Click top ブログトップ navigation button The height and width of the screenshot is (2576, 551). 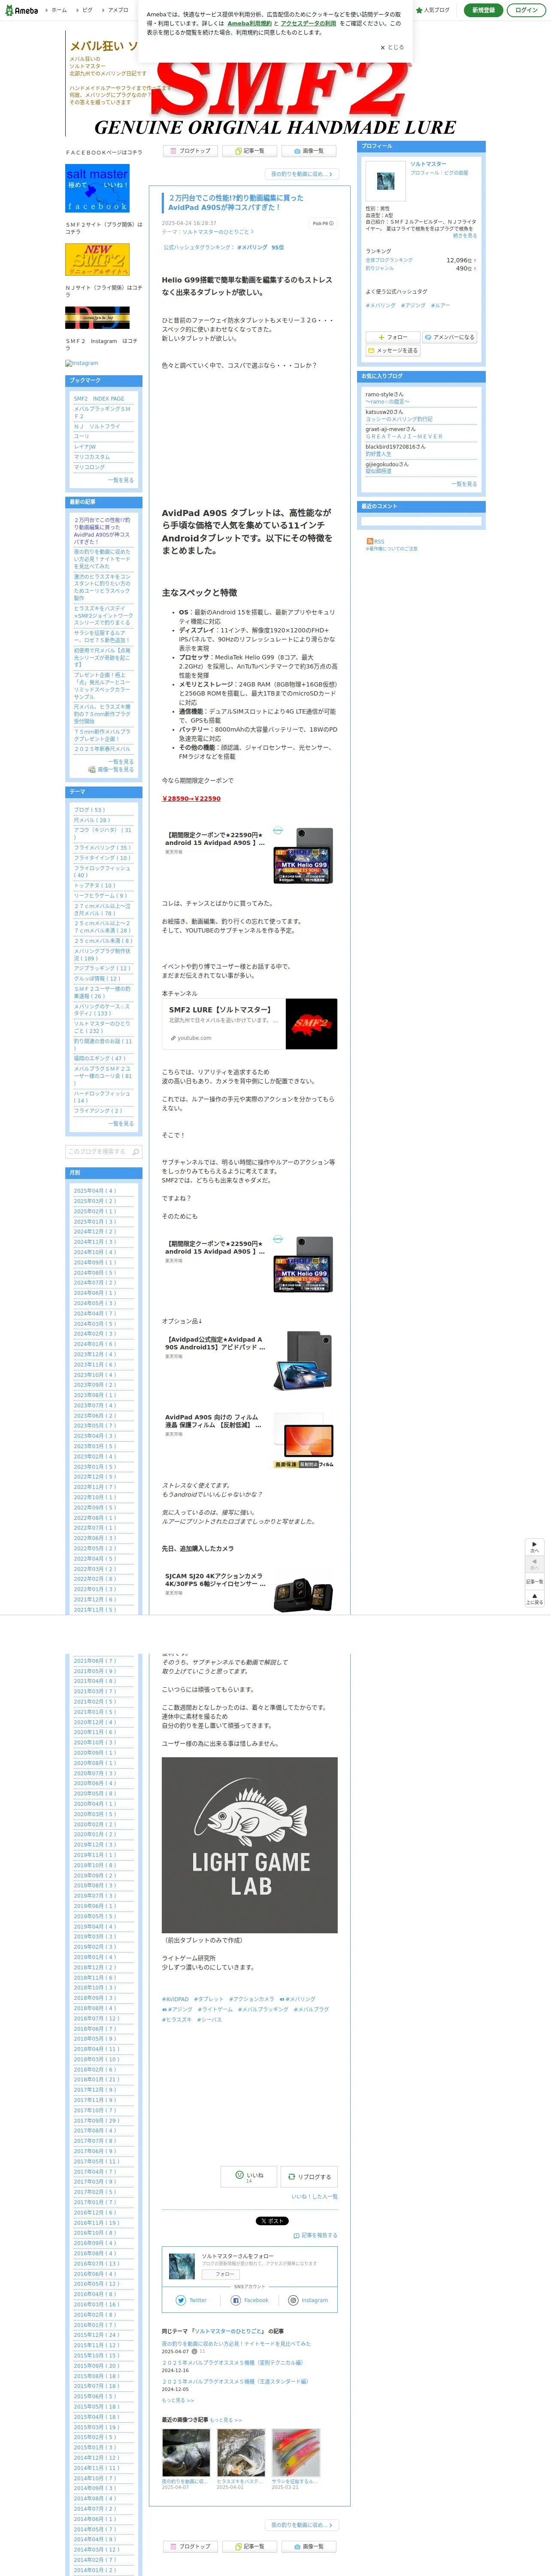coord(191,151)
